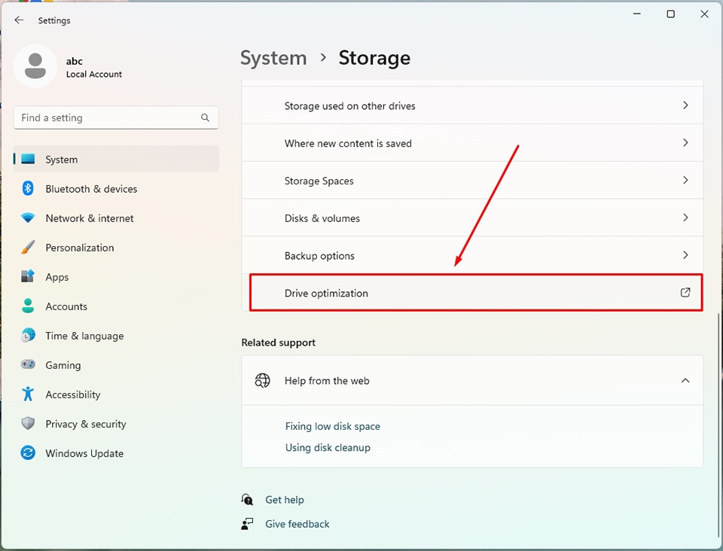Click the Help from the web globe icon

pos(262,381)
